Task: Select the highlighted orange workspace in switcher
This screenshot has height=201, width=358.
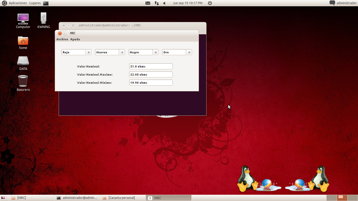Action: (x=342, y=198)
